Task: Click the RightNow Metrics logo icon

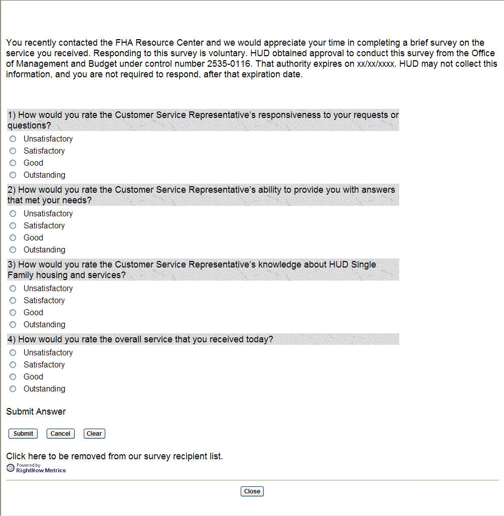Action: [x=11, y=468]
